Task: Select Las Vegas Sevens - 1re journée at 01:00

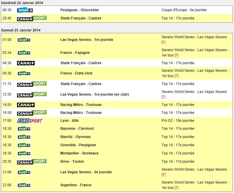Action: pyautogui.click(x=87, y=40)
